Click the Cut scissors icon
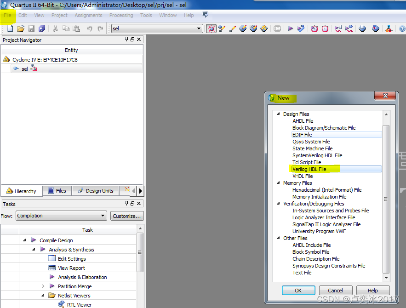Screen dimensions: 406x308 55,29
